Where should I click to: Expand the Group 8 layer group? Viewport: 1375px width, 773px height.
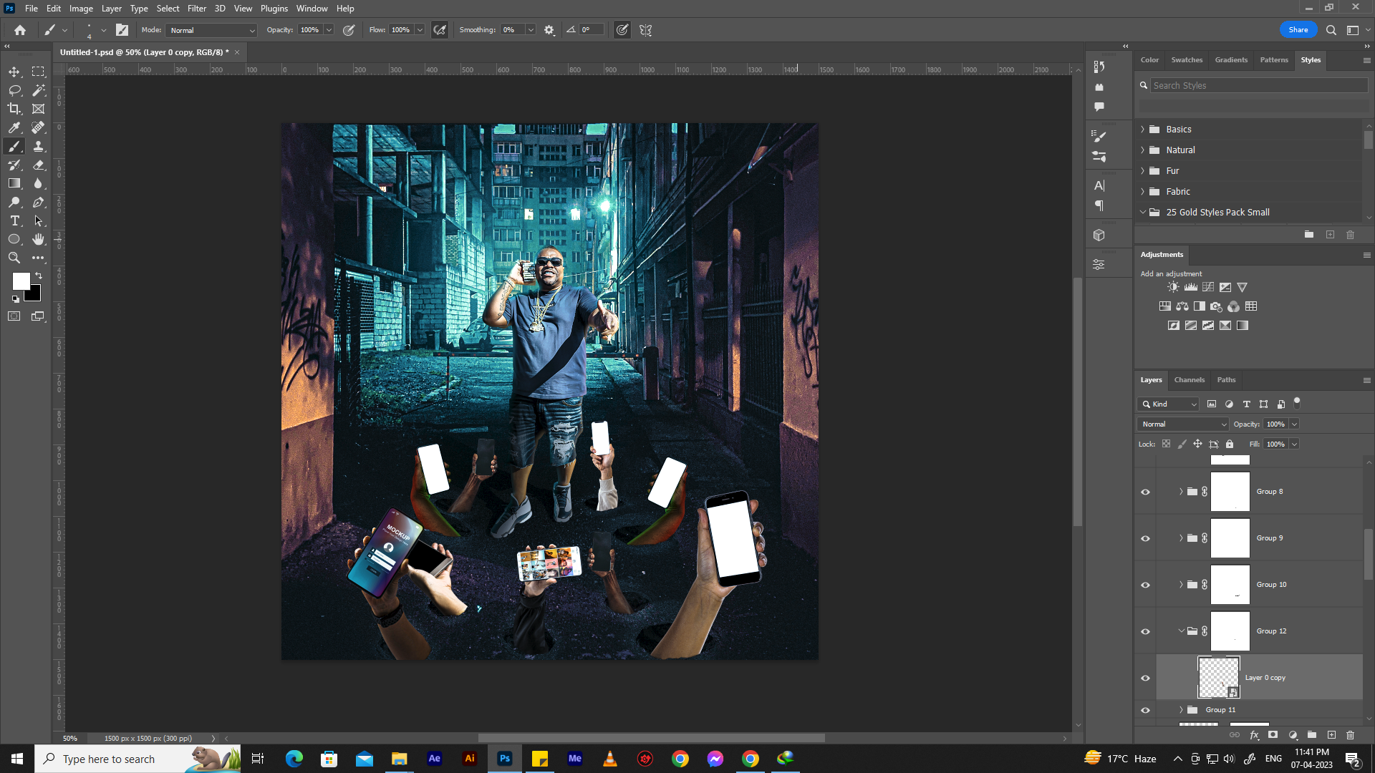tap(1181, 492)
